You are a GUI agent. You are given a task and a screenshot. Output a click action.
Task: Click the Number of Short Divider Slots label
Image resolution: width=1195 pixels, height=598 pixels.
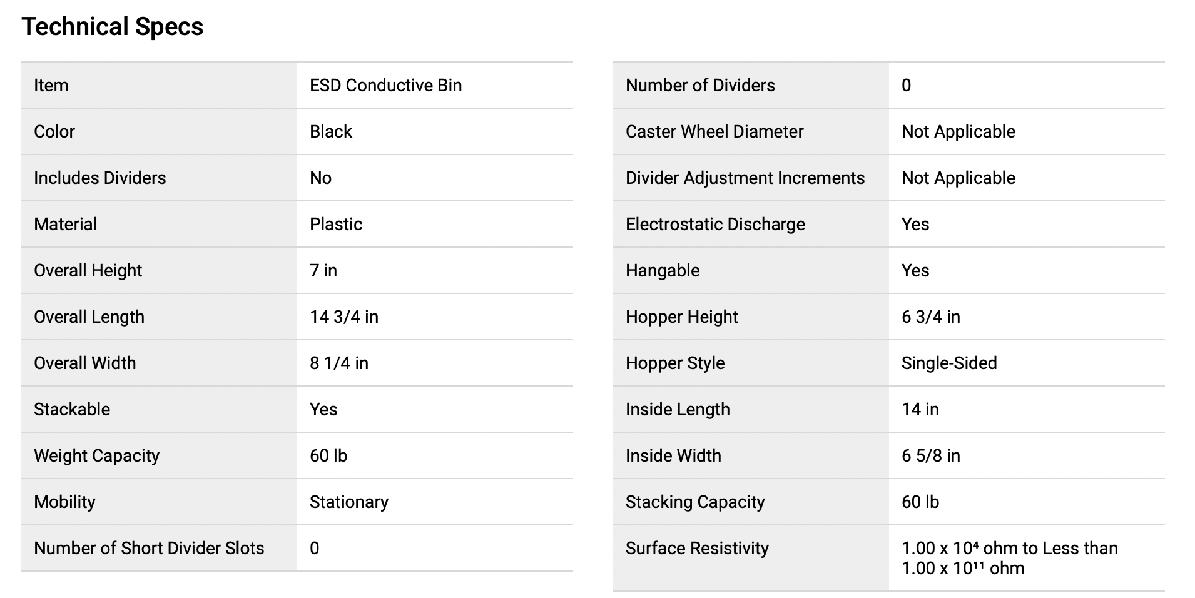coord(149,549)
